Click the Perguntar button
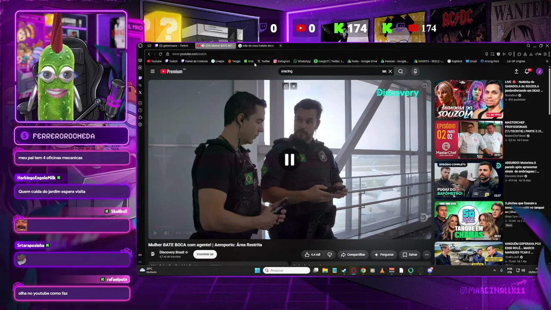This screenshot has width=551, height=310. 384,254
